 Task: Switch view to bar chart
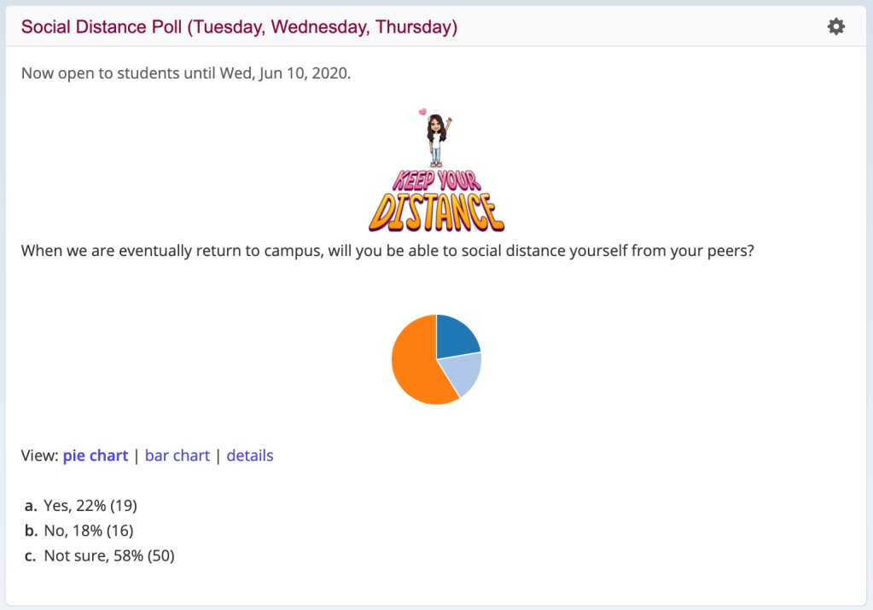point(177,456)
